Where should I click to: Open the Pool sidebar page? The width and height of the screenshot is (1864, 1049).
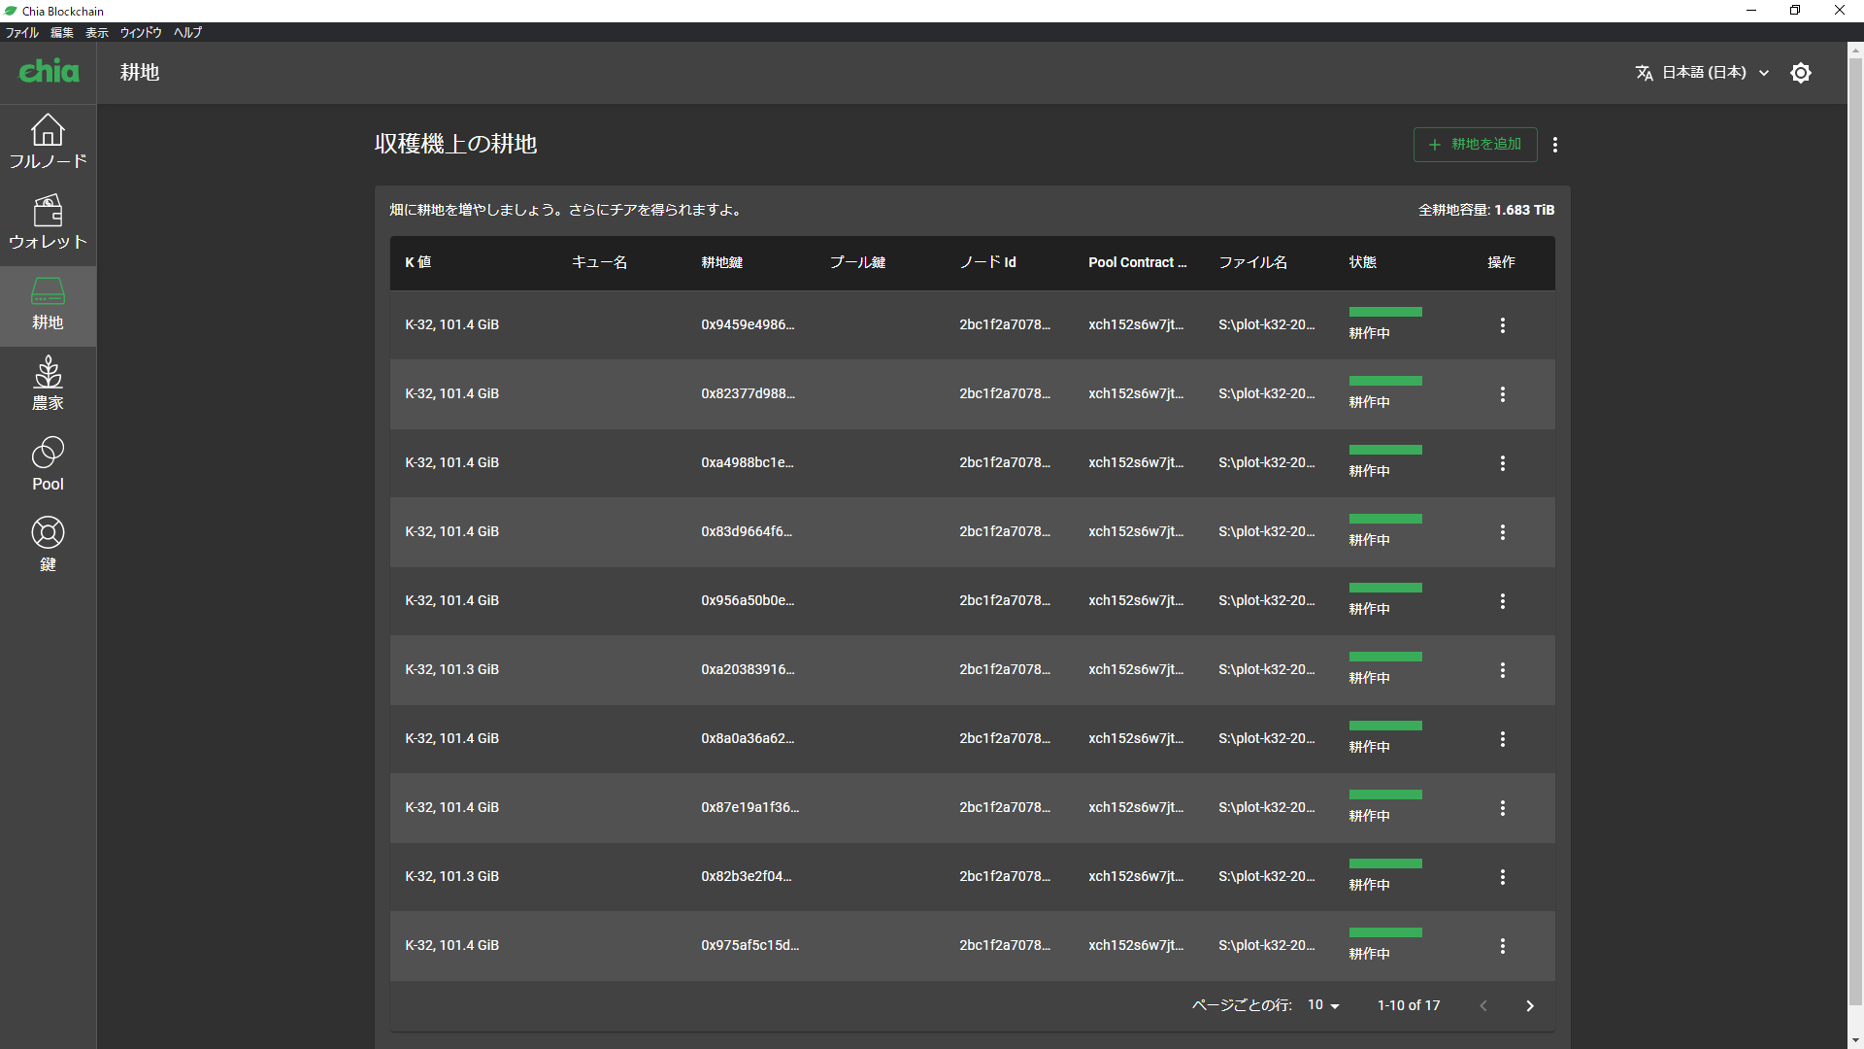48,465
